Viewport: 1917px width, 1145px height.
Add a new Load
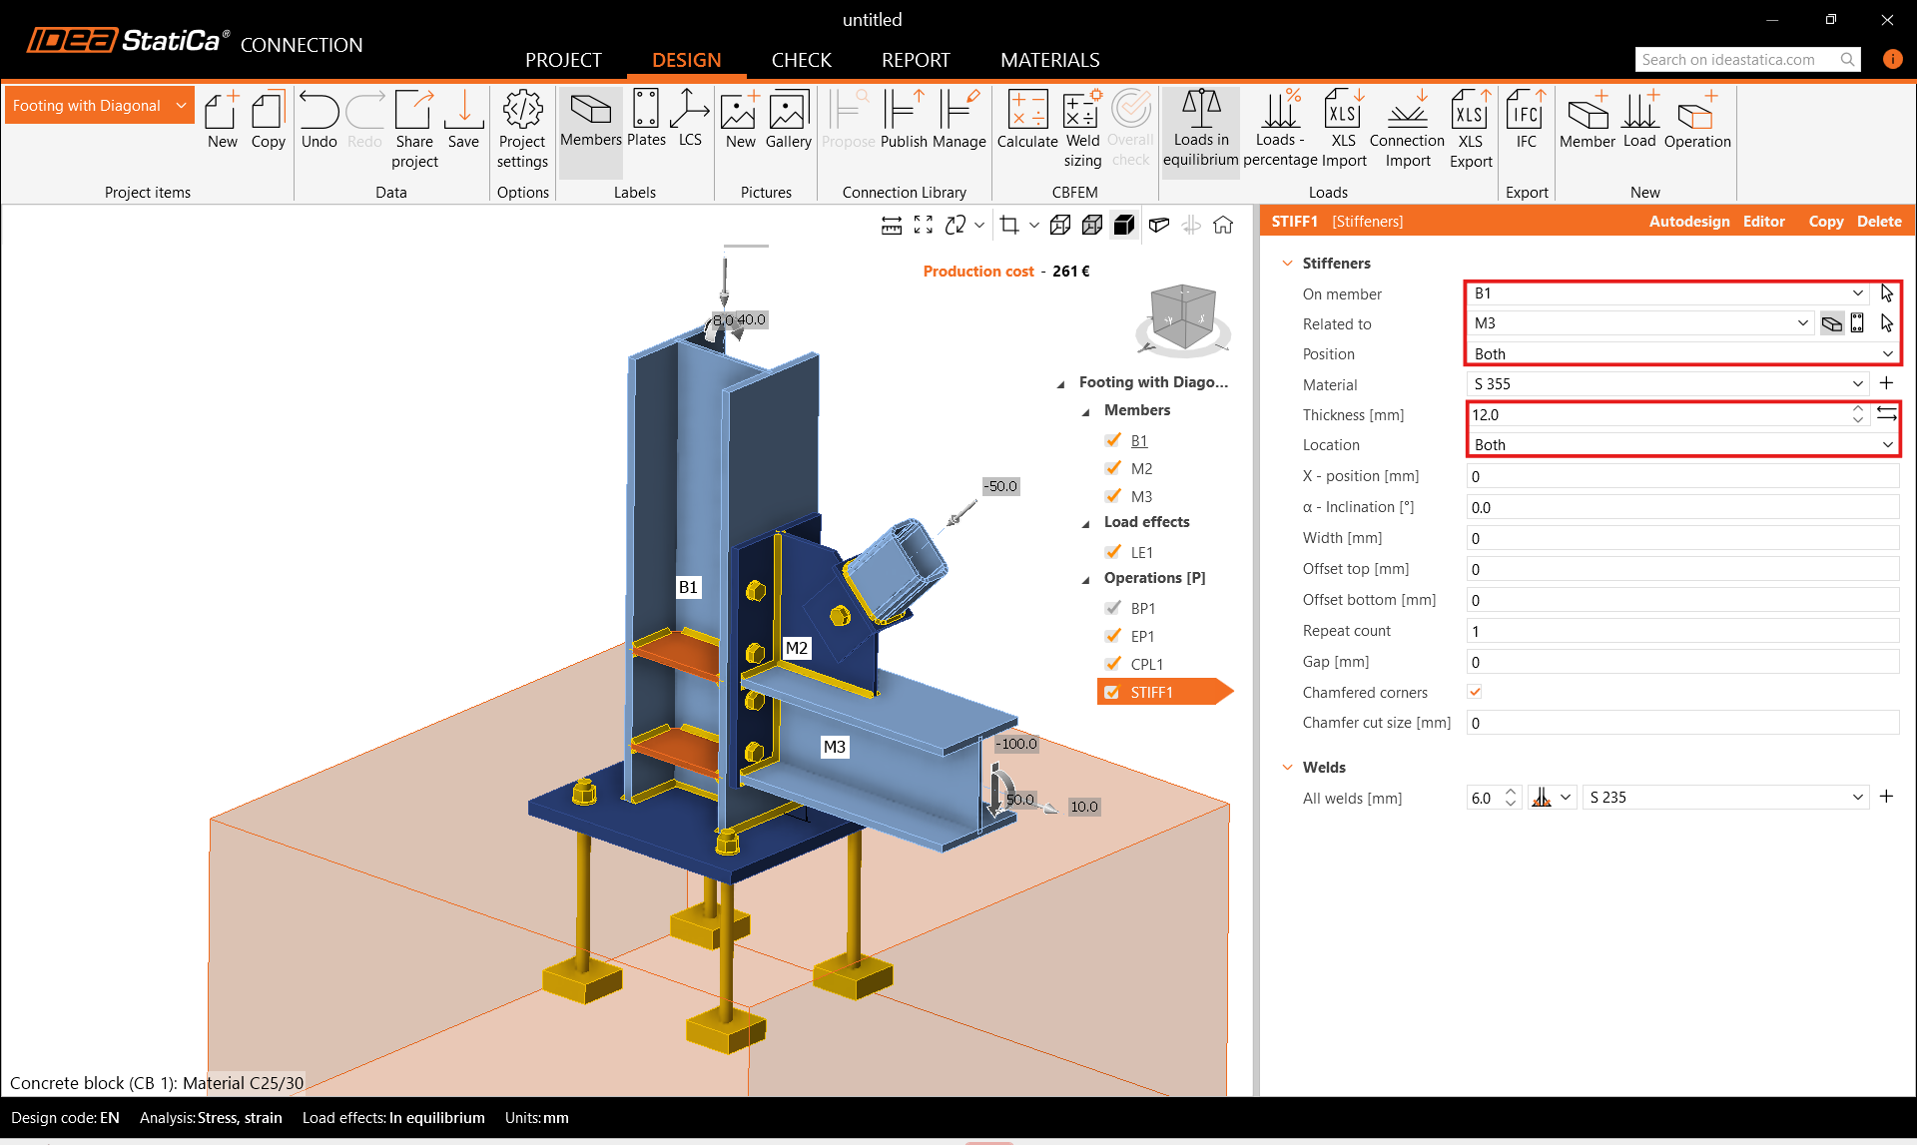[1639, 120]
